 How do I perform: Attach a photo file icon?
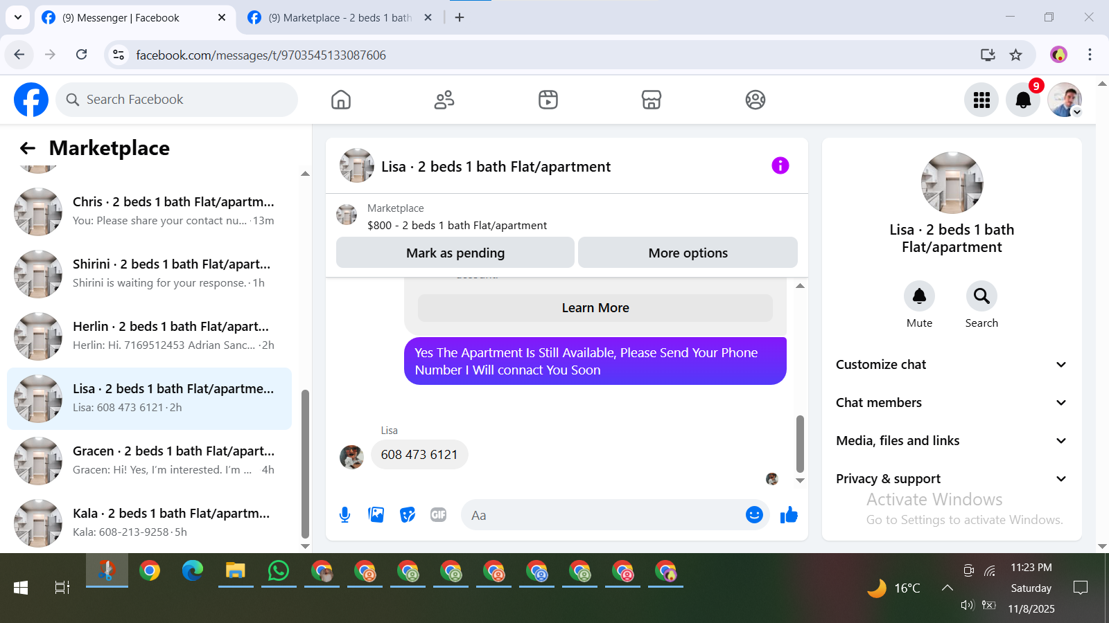(376, 514)
